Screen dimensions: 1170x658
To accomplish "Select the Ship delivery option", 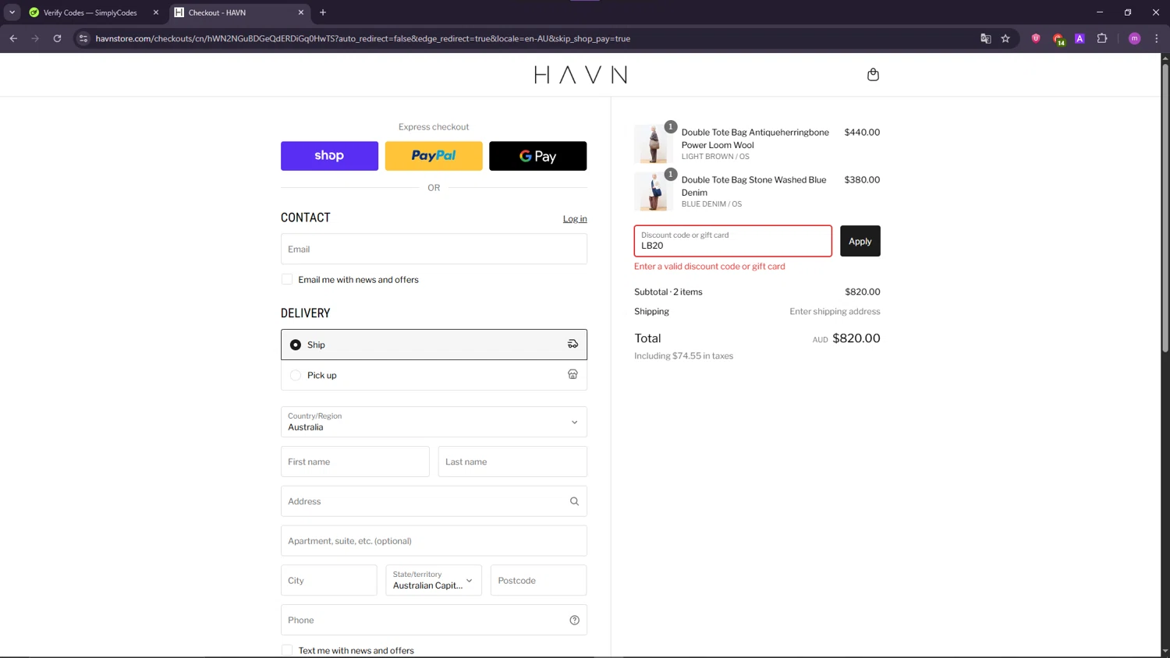I will tap(434, 345).
